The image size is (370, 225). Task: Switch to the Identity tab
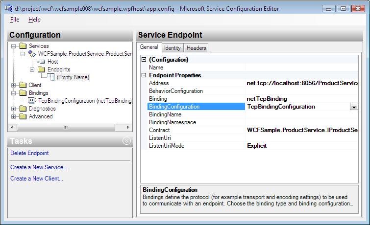173,48
